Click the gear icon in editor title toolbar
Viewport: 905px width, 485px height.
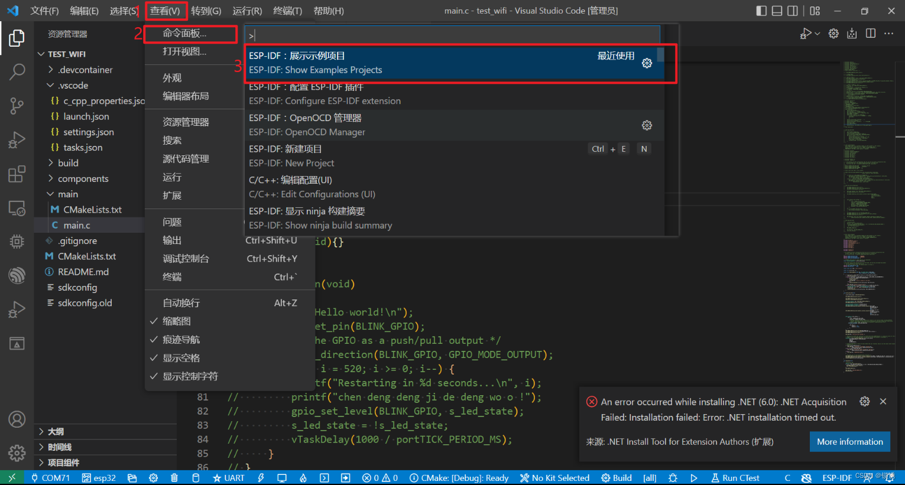(x=833, y=34)
